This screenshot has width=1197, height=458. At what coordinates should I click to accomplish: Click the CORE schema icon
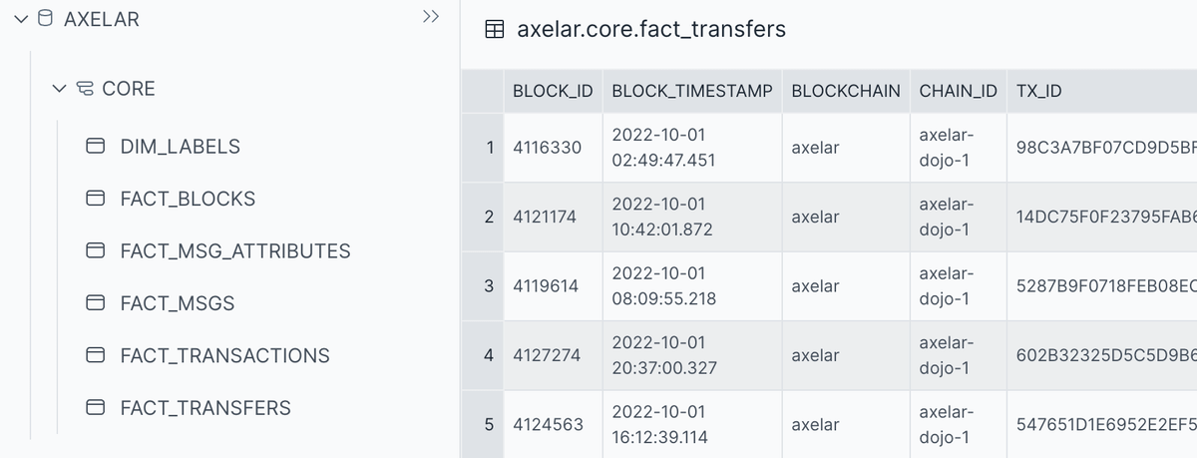click(85, 89)
